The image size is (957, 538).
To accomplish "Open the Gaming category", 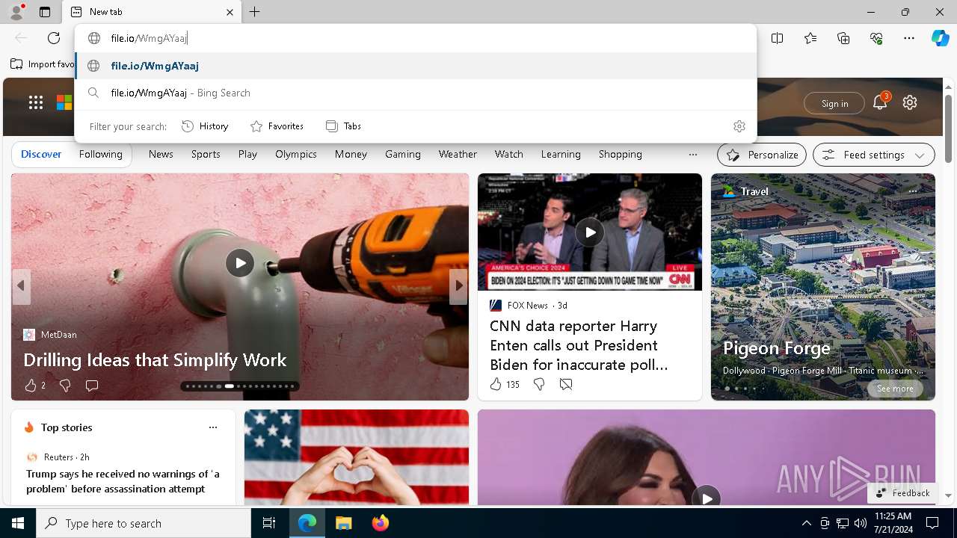I will [x=403, y=154].
